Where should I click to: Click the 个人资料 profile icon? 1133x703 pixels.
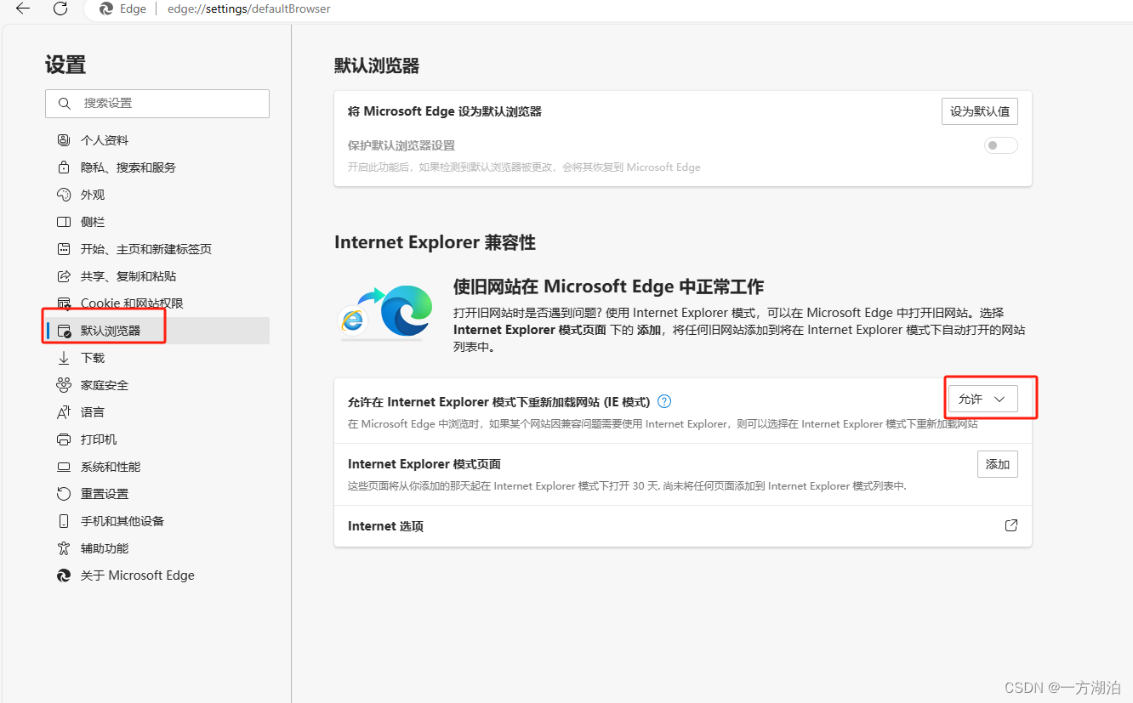[x=64, y=140]
